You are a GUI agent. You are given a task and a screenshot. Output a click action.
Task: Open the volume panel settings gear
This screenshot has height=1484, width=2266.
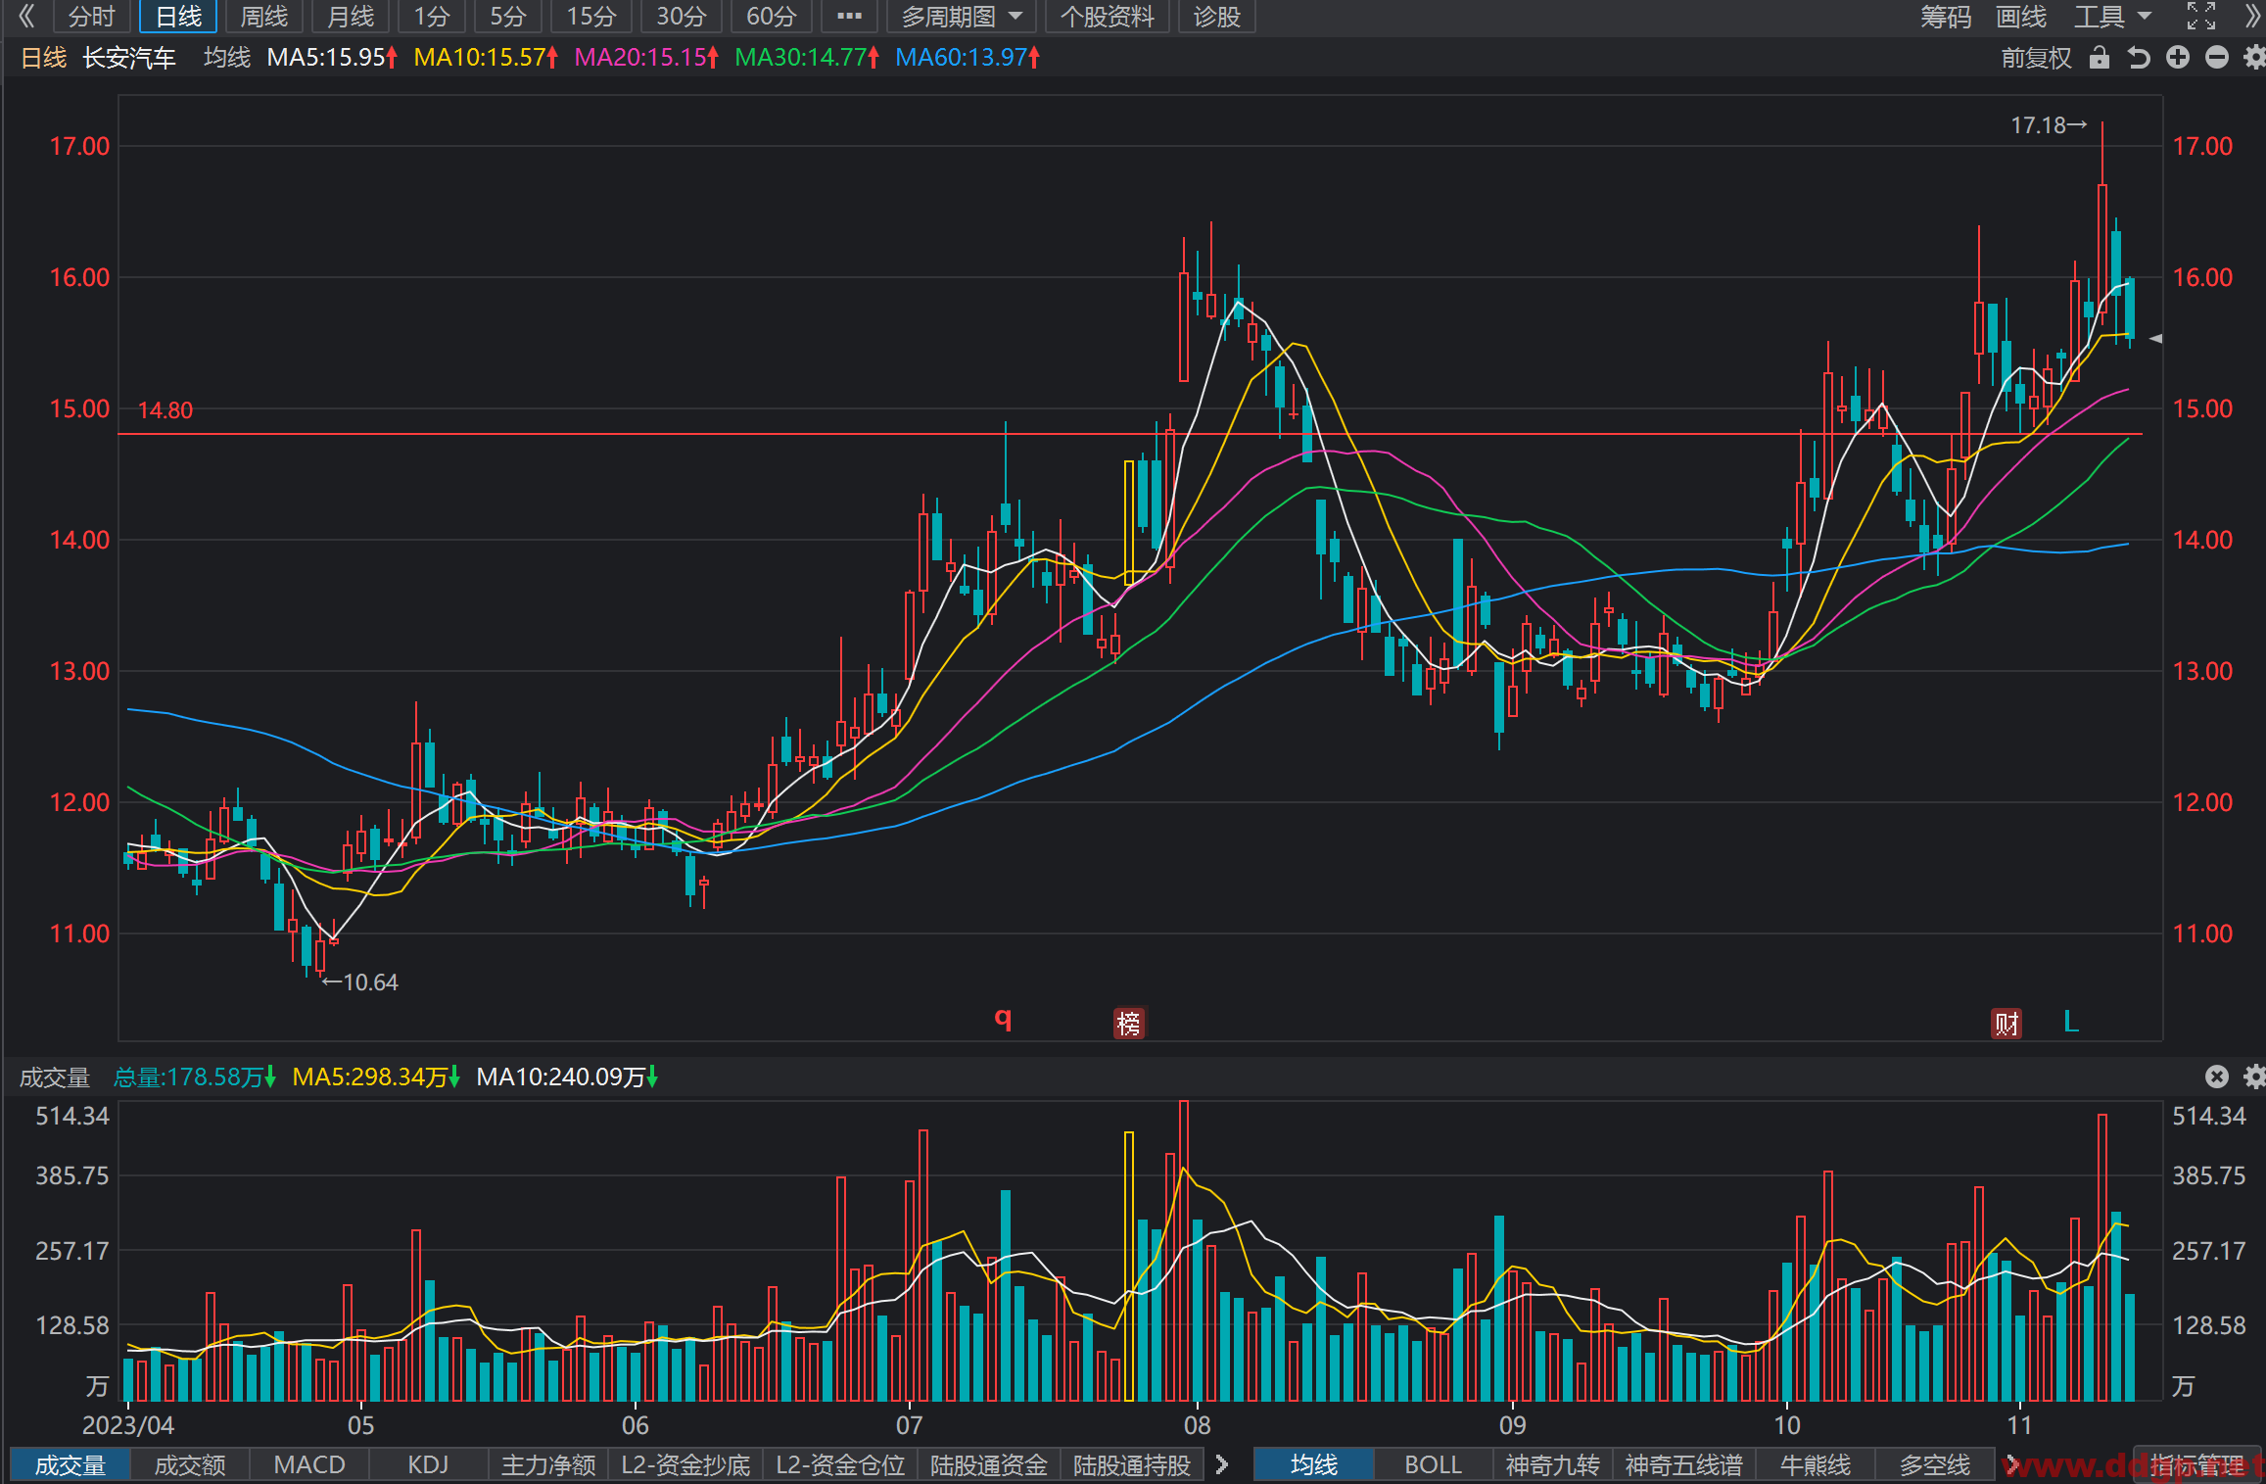(x=2255, y=1077)
